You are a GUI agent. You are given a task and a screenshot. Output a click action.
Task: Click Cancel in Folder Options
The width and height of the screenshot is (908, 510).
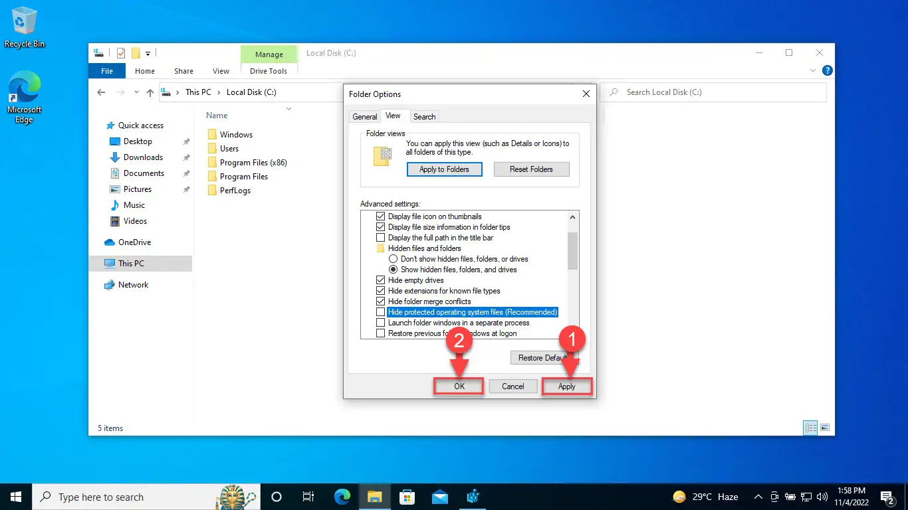tap(513, 386)
